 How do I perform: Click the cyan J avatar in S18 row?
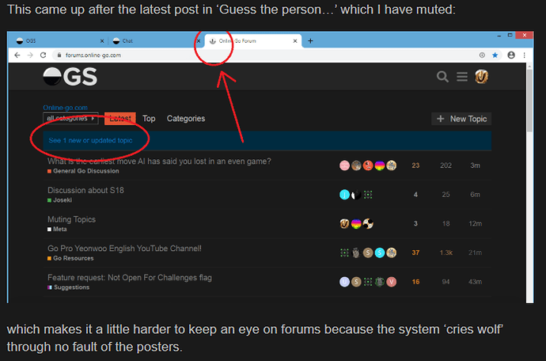pos(344,195)
